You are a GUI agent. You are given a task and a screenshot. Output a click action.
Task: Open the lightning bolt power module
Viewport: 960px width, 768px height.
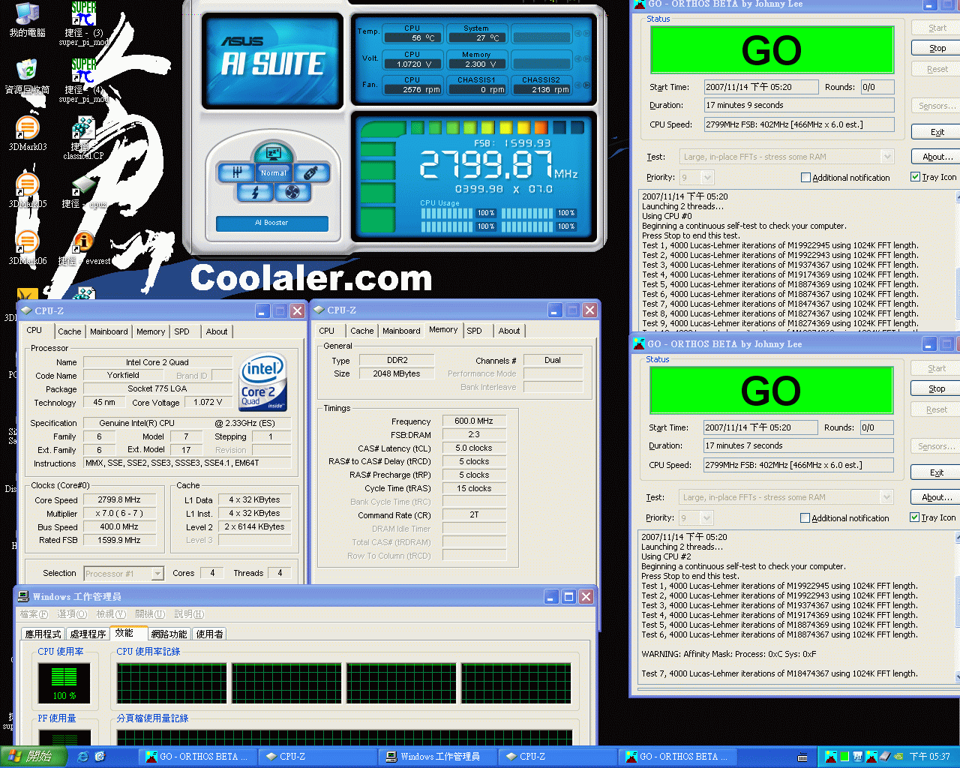tap(254, 193)
